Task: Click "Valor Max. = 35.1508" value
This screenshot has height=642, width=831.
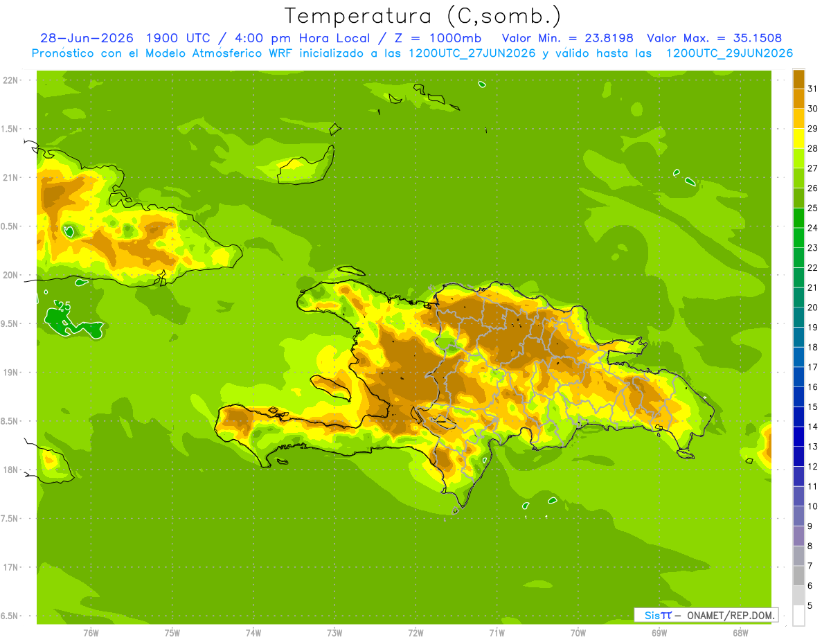Action: [x=715, y=38]
